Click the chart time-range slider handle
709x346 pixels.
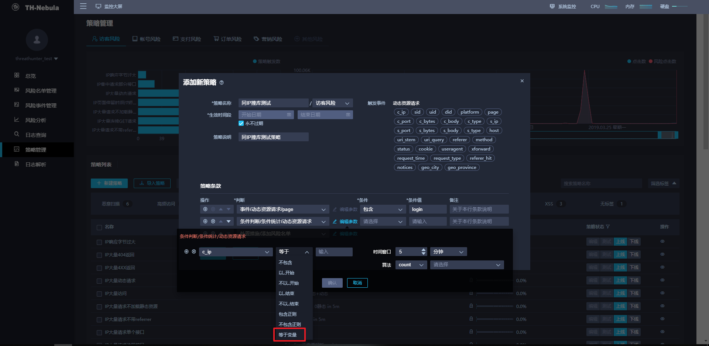click(x=660, y=135)
